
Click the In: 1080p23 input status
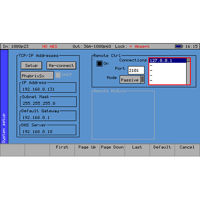16,46
